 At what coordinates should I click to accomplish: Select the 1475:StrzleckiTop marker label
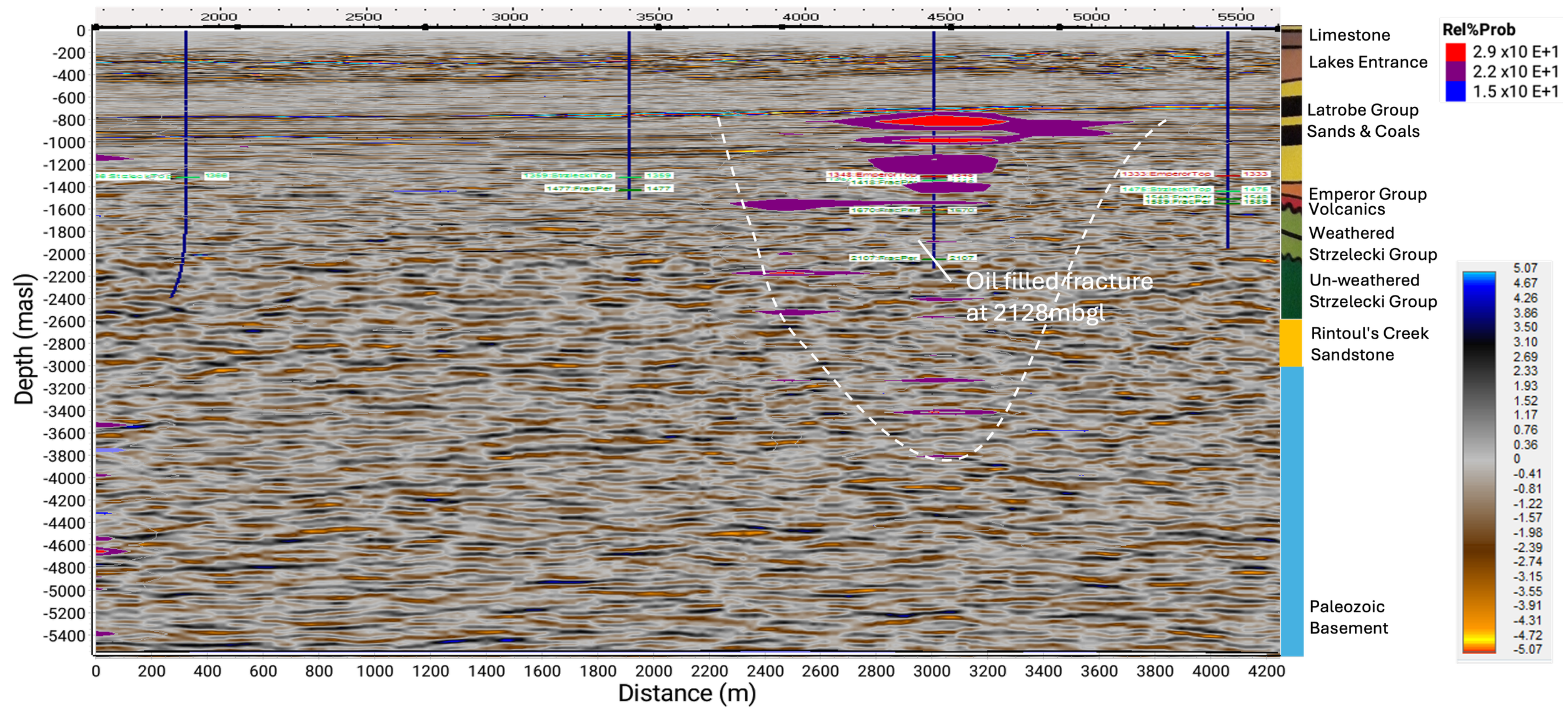tap(1167, 189)
